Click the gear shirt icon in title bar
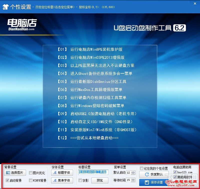 point(5,7)
